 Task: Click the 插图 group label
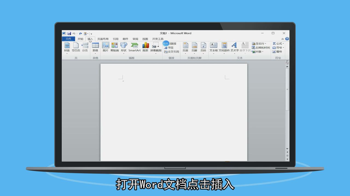click(x=132, y=58)
